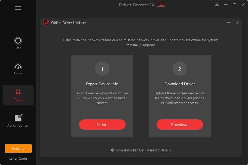Maximize the Driver Booster main window
This screenshot has width=248, height=165.
[x=235, y=5]
